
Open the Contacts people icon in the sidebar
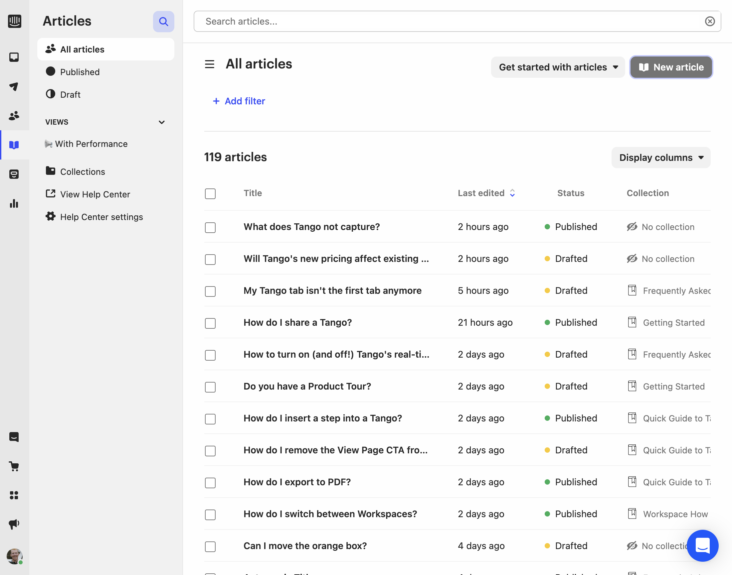14,116
